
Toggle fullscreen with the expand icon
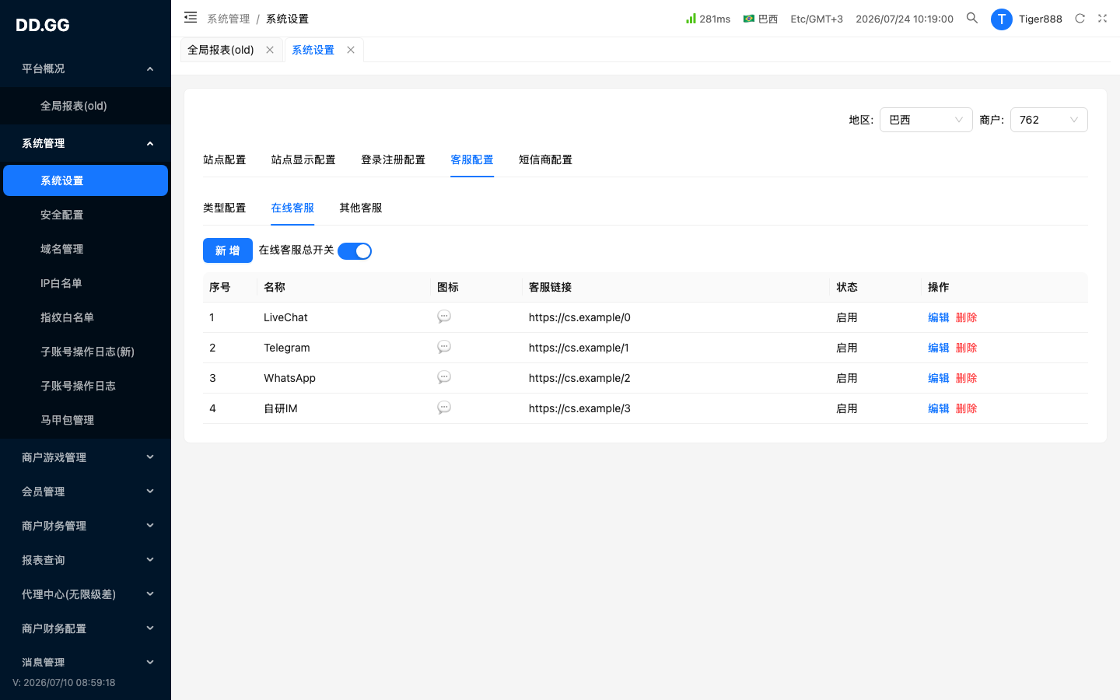[1102, 19]
